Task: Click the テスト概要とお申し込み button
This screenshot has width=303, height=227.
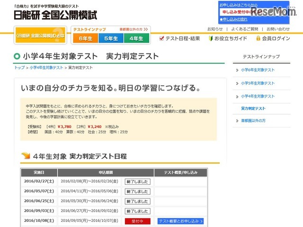Action: [x=181, y=221]
